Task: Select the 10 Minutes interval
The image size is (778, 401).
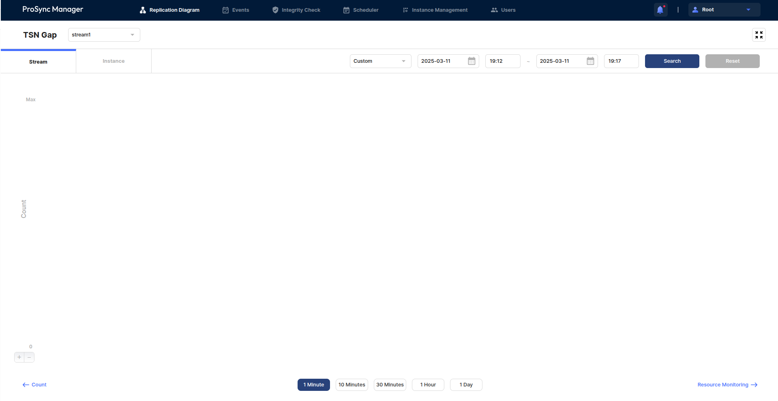Action: tap(351, 385)
